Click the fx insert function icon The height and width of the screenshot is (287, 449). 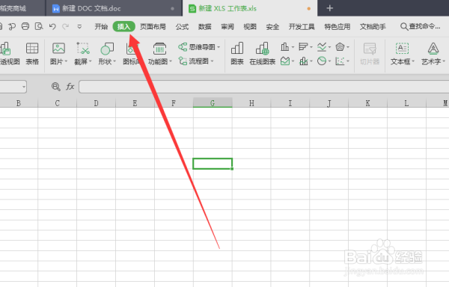[70, 87]
